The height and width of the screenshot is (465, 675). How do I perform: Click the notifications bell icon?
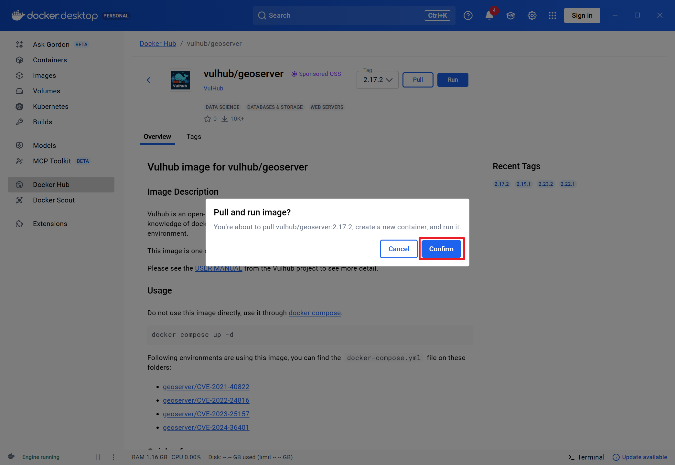(489, 15)
